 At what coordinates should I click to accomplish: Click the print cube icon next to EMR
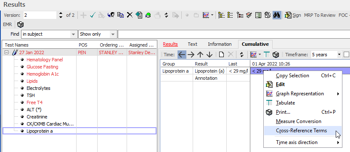(x=21, y=24)
